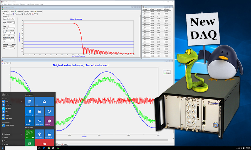This screenshot has width=251, height=150.
Task: Click the Sample column header in Table
Action: tap(146, 9)
